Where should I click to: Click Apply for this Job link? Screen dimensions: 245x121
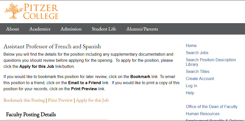[x=92, y=100]
